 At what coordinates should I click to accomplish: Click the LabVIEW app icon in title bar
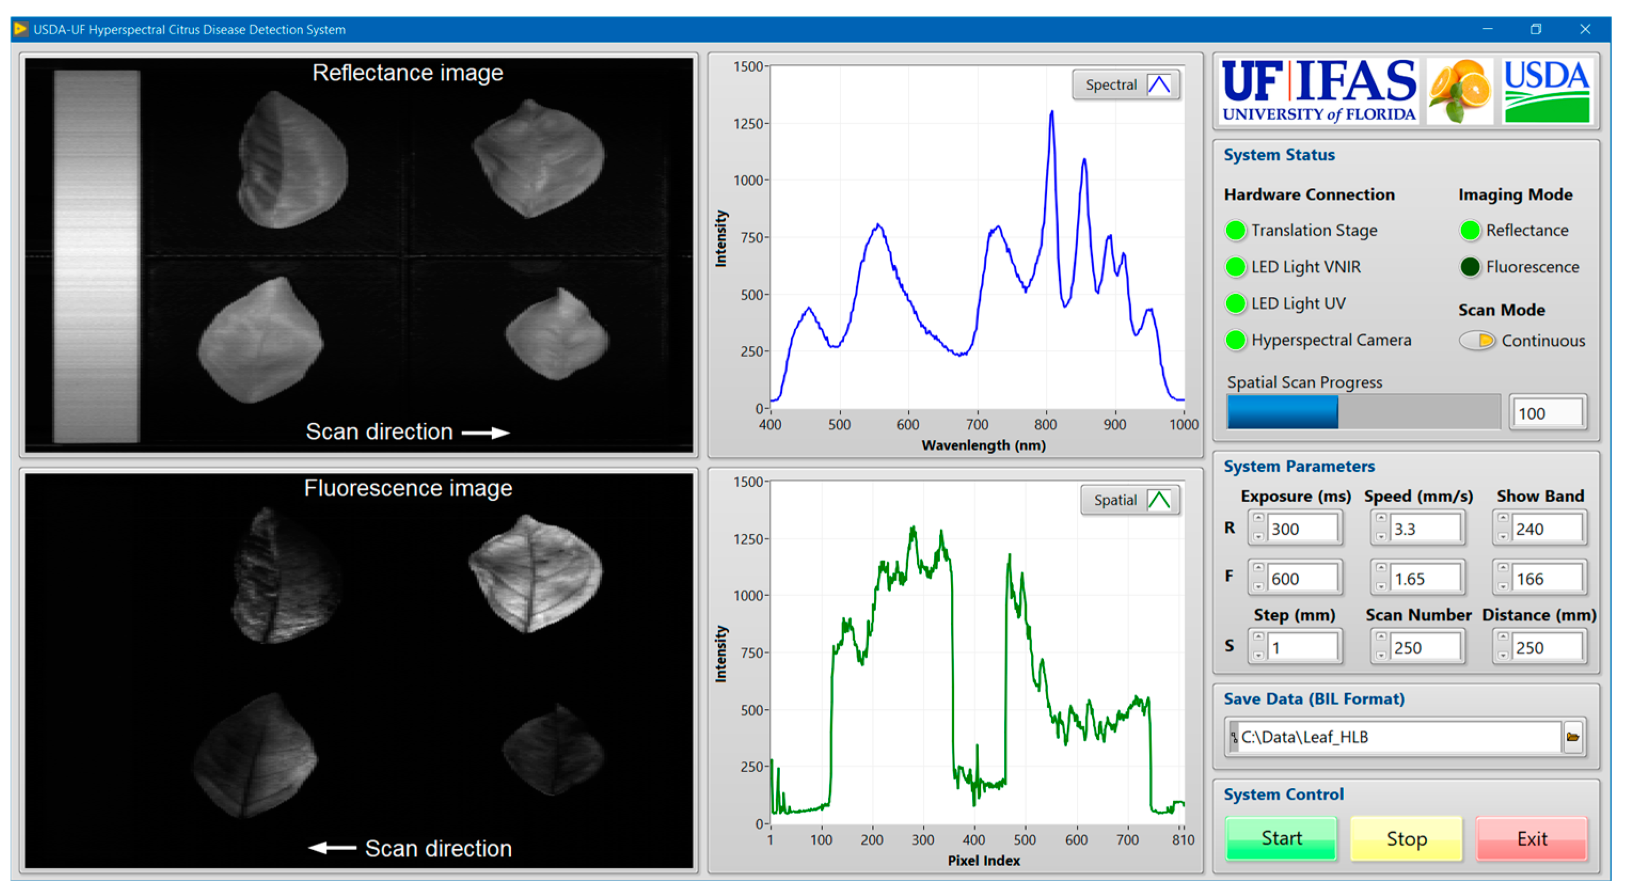[21, 29]
